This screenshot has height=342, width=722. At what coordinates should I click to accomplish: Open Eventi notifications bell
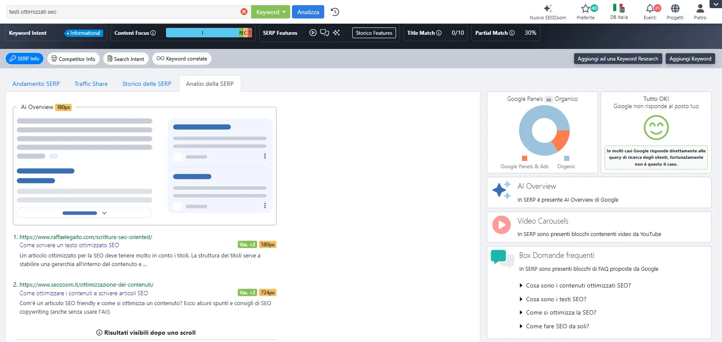pos(650,9)
